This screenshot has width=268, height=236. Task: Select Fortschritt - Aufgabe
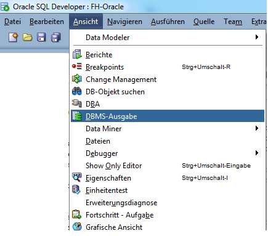click(168, 215)
